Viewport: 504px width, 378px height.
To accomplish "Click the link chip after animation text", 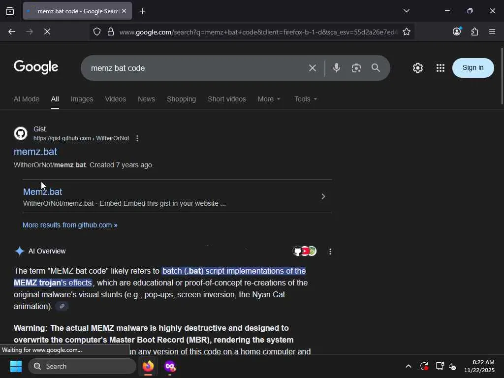I will 62,306.
